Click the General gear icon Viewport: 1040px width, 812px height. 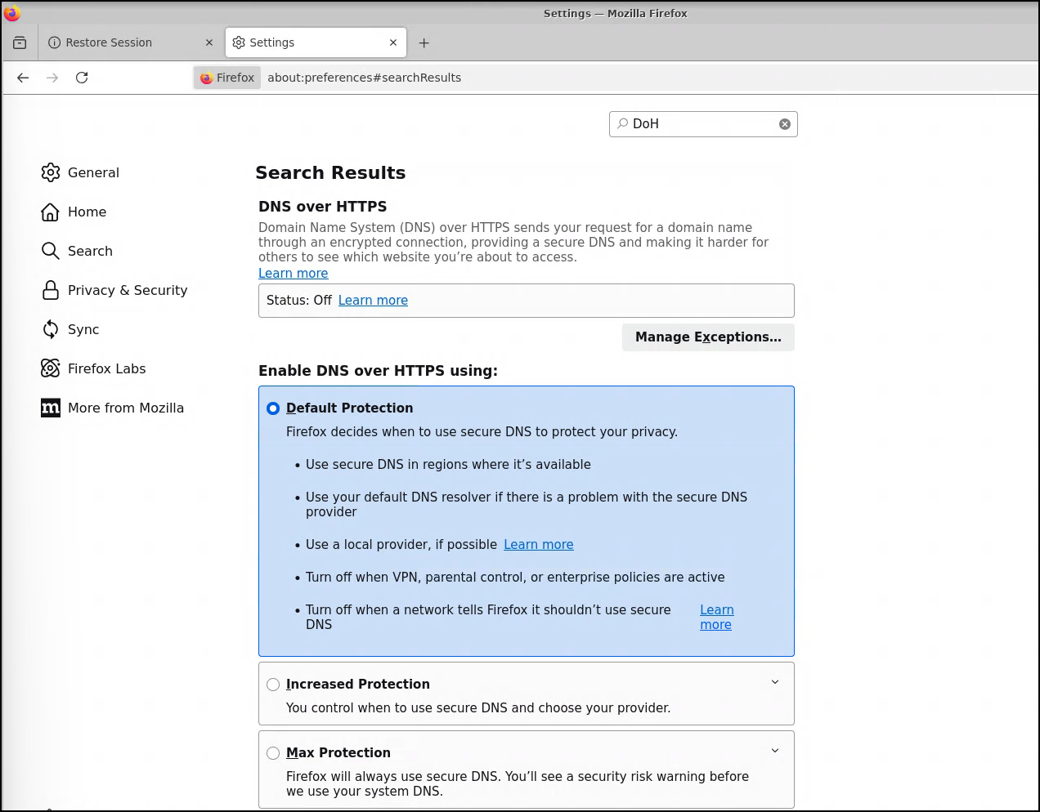(51, 172)
